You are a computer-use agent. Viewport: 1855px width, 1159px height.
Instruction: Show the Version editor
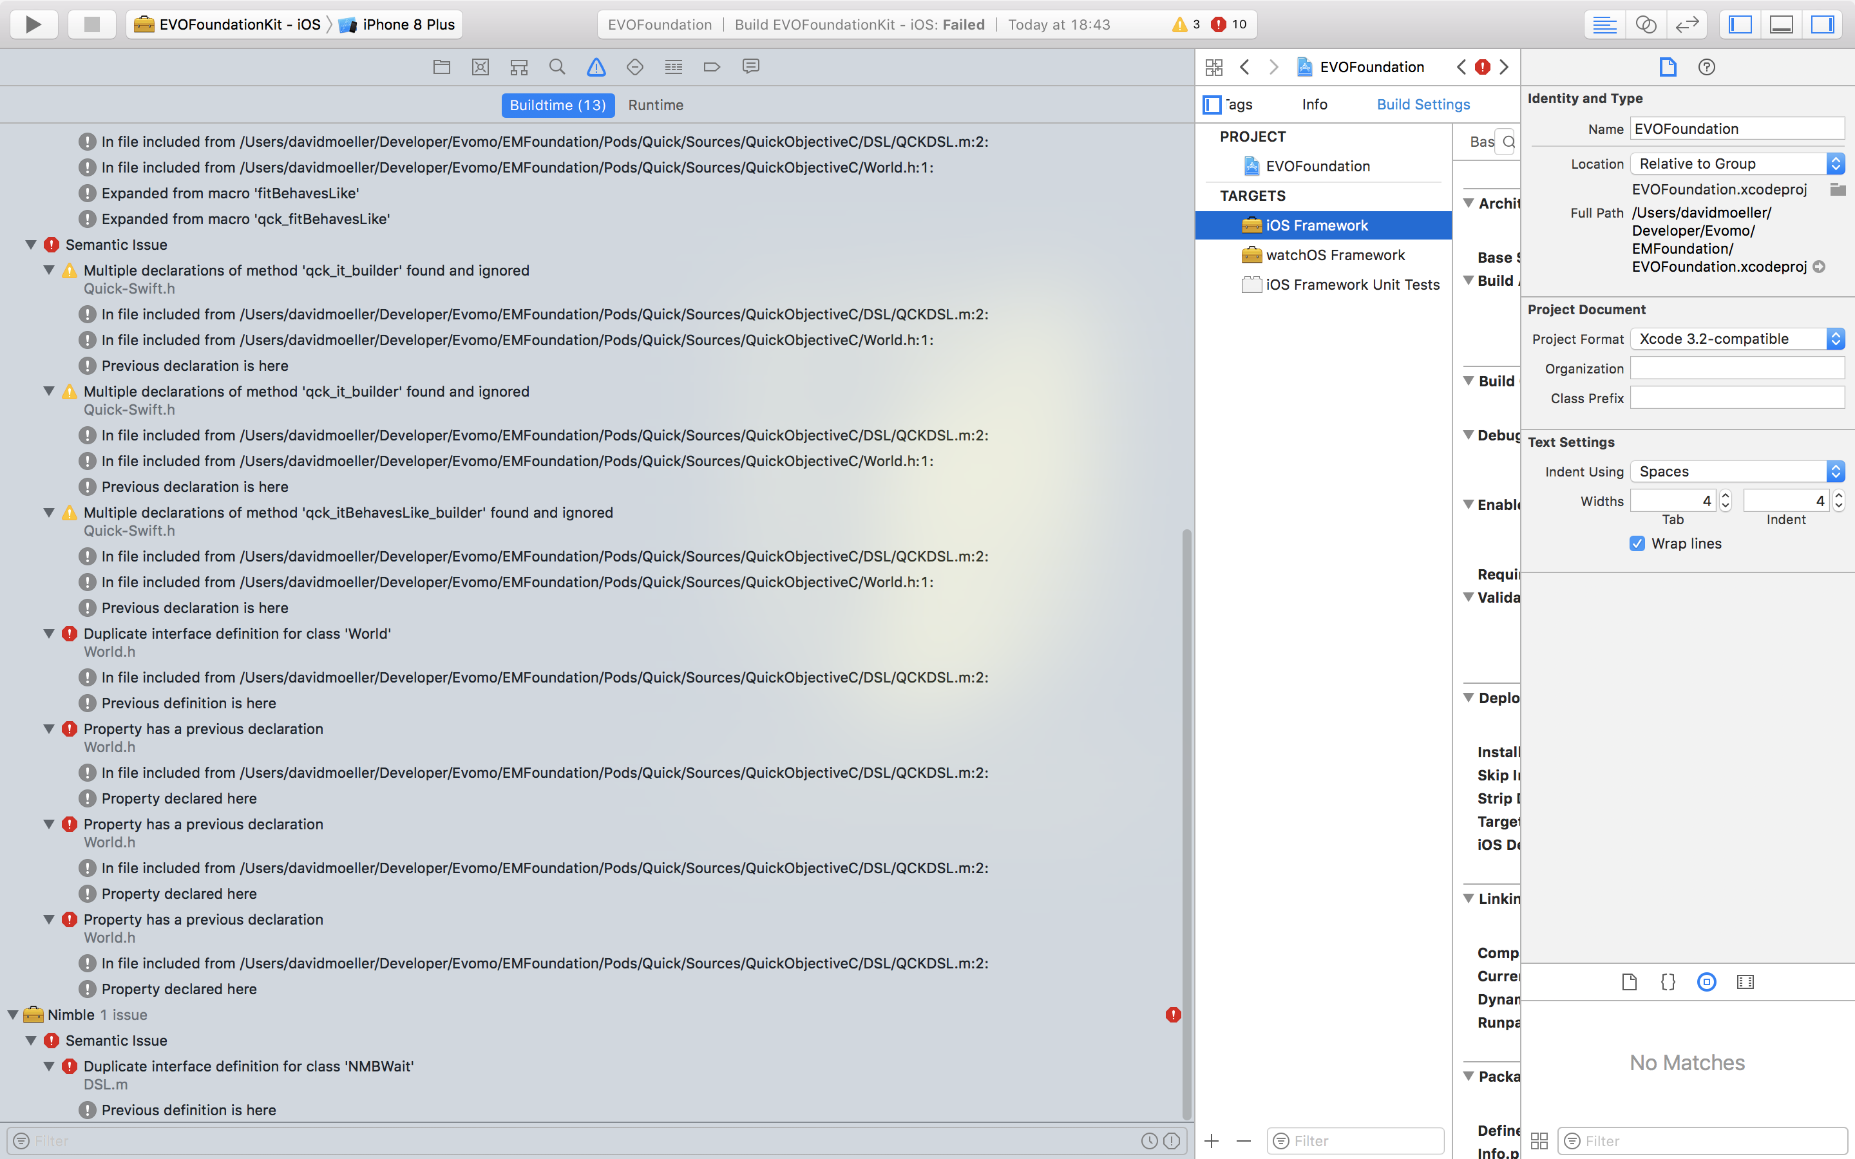click(1687, 24)
